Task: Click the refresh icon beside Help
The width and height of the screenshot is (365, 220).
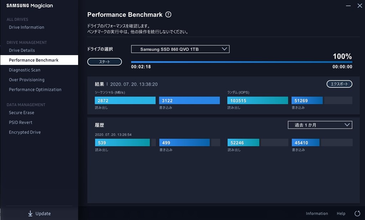Action: [357, 214]
